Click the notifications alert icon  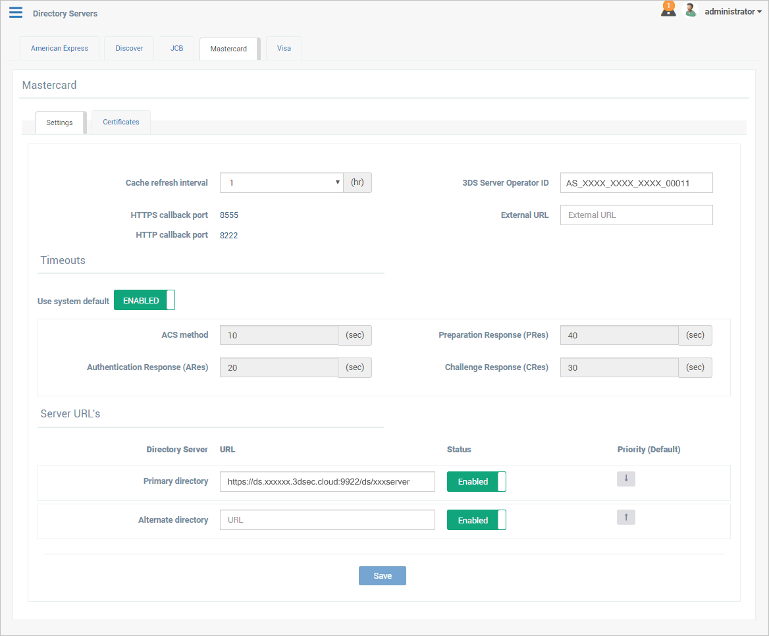668,10
